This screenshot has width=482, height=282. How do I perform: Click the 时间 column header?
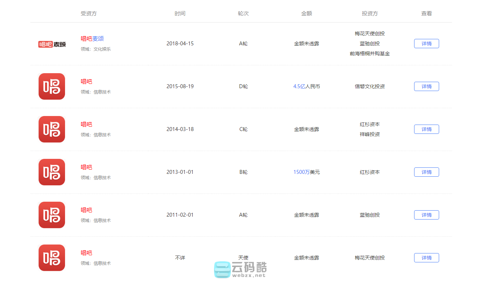[x=180, y=14]
